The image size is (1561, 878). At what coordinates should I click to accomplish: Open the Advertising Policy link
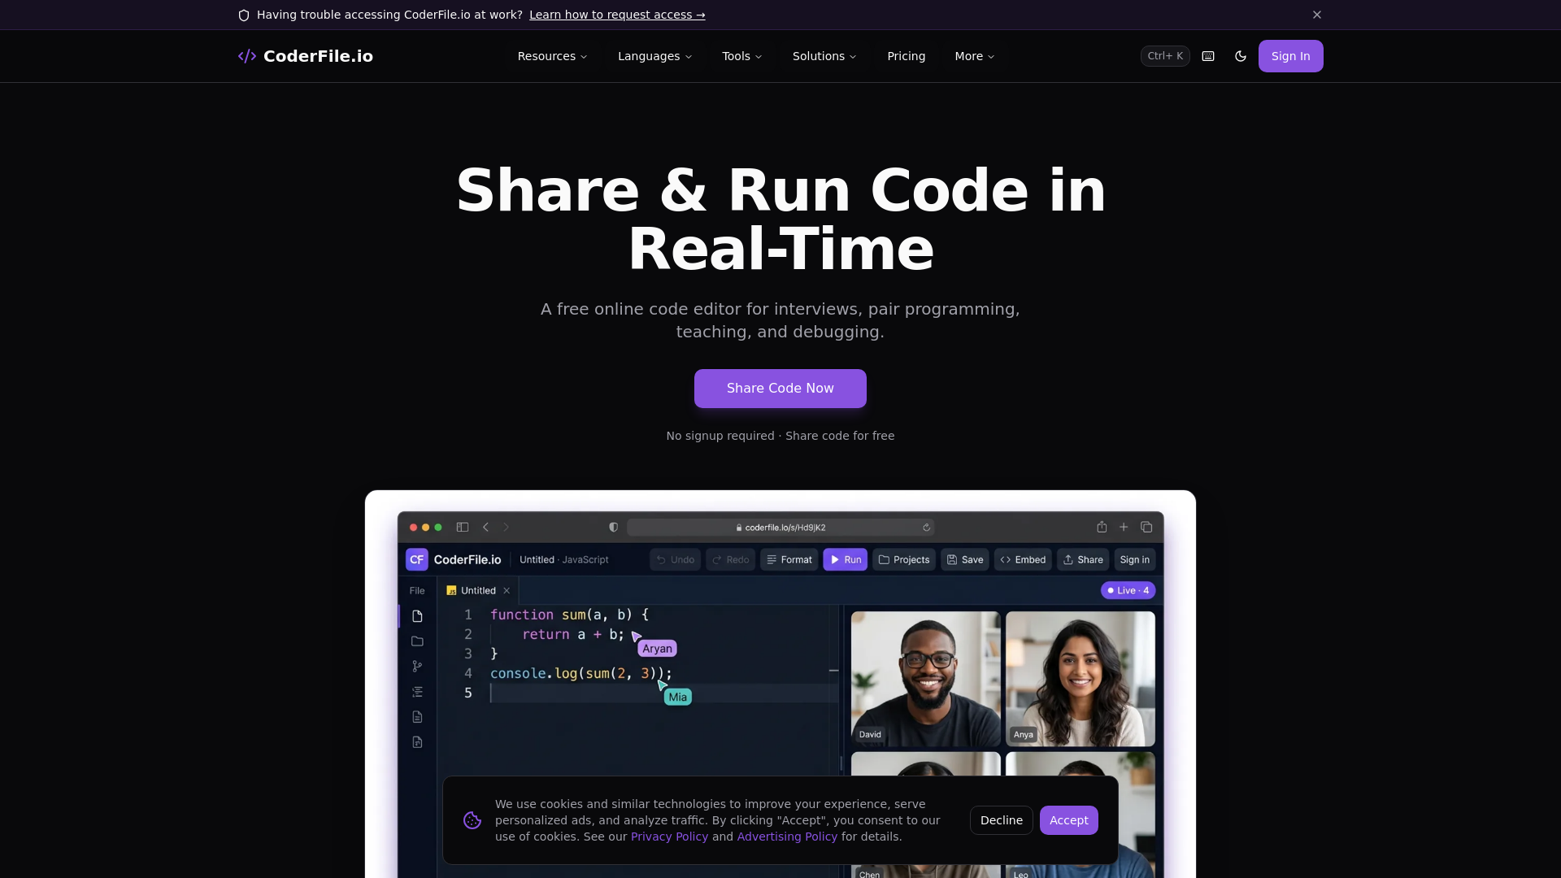pyautogui.click(x=787, y=837)
